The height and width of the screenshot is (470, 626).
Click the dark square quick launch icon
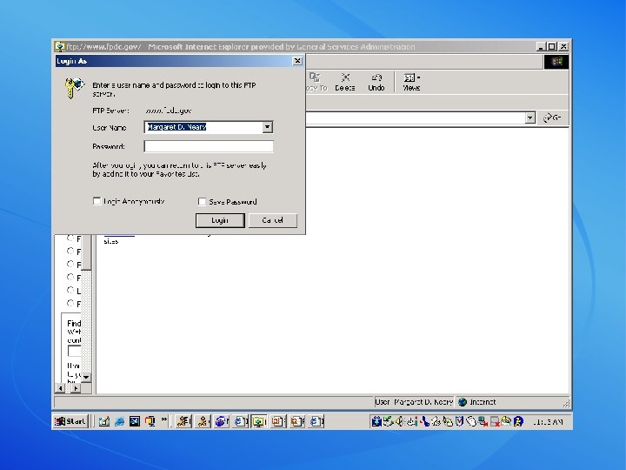135,421
